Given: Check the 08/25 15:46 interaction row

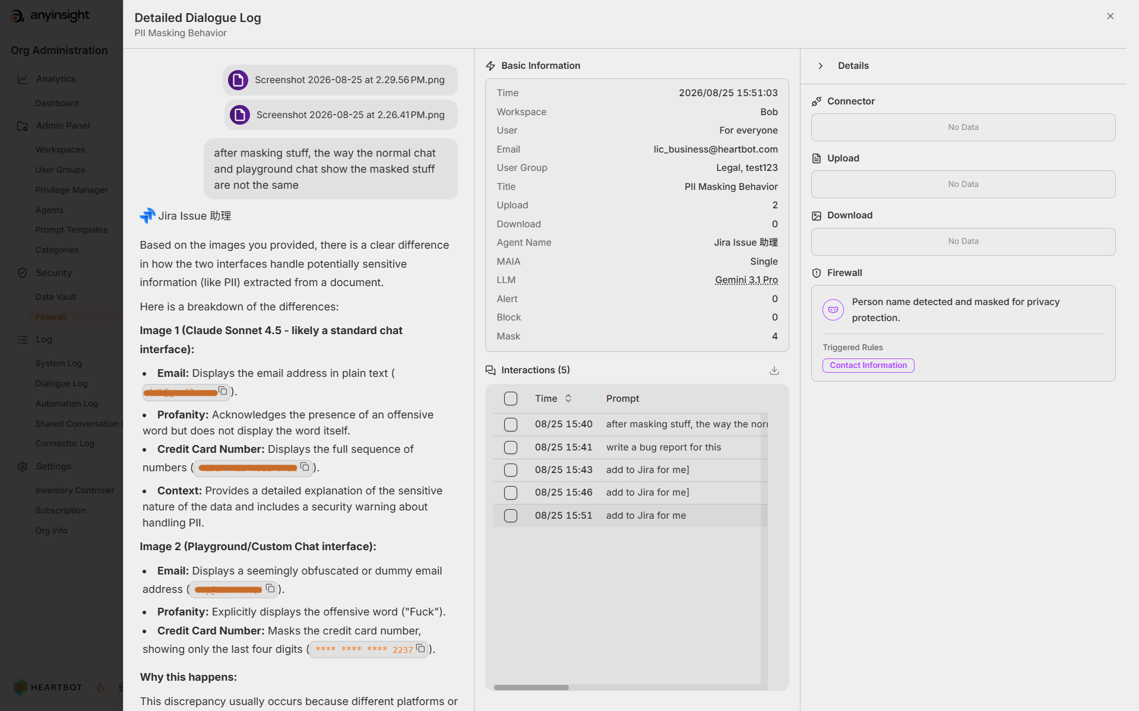Looking at the screenshot, I should pos(511,493).
